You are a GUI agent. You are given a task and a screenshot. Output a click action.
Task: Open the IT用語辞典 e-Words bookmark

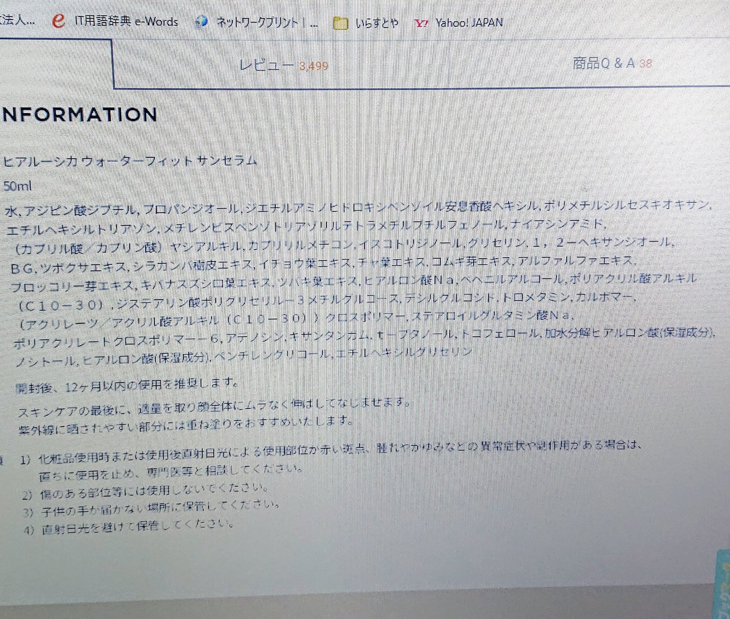click(126, 22)
